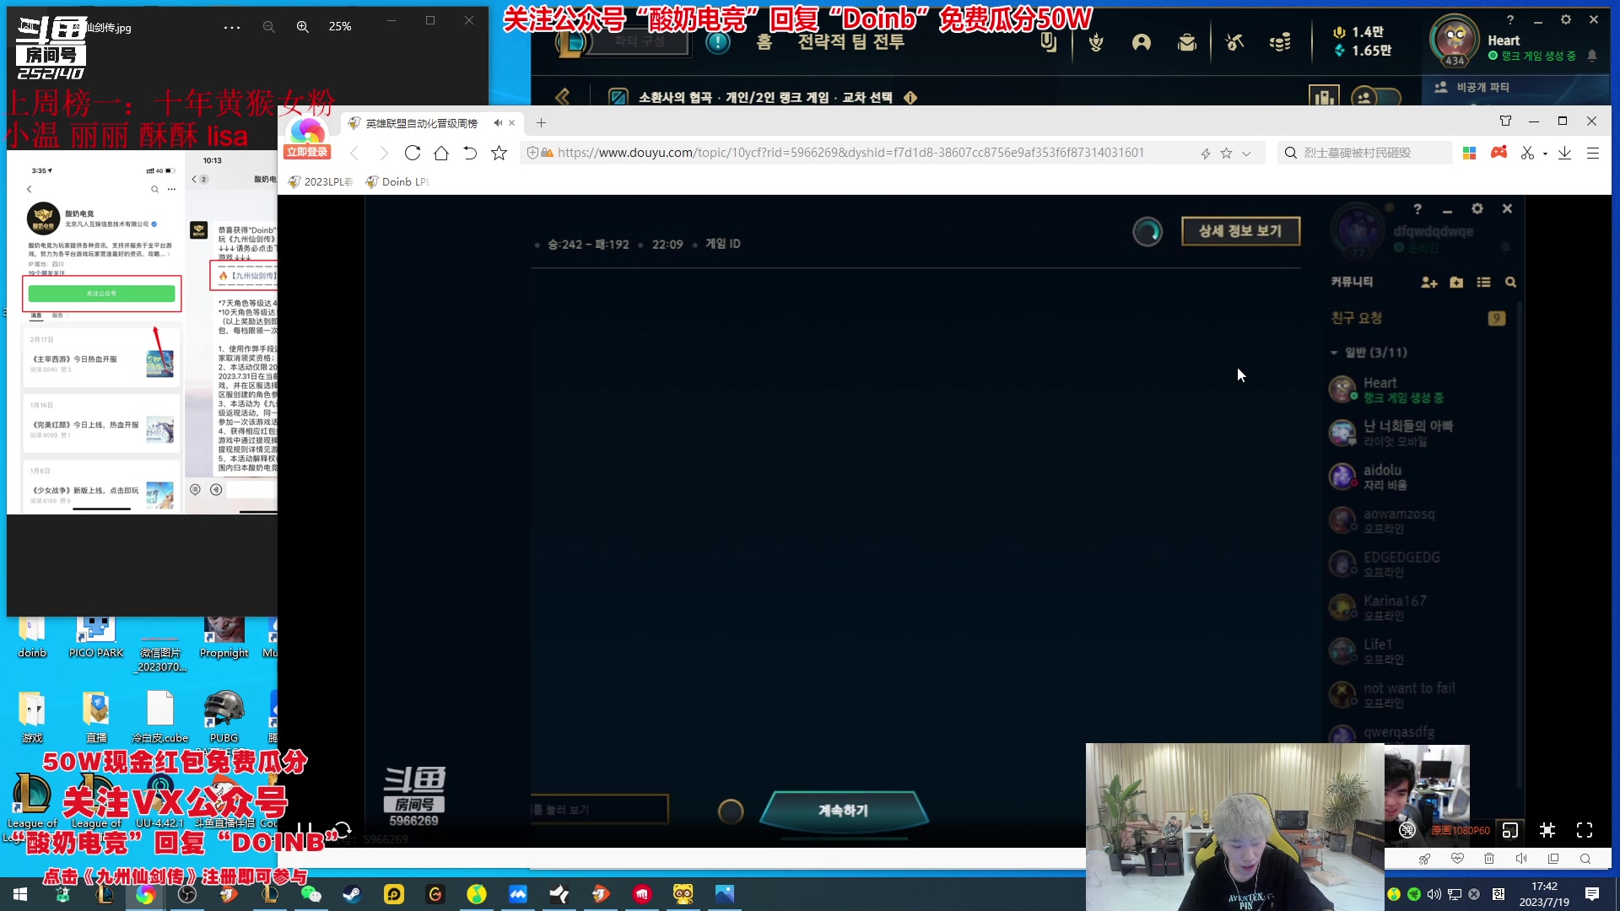Open the image viewer three-dots menu
This screenshot has height=911, width=1620.
tap(232, 27)
